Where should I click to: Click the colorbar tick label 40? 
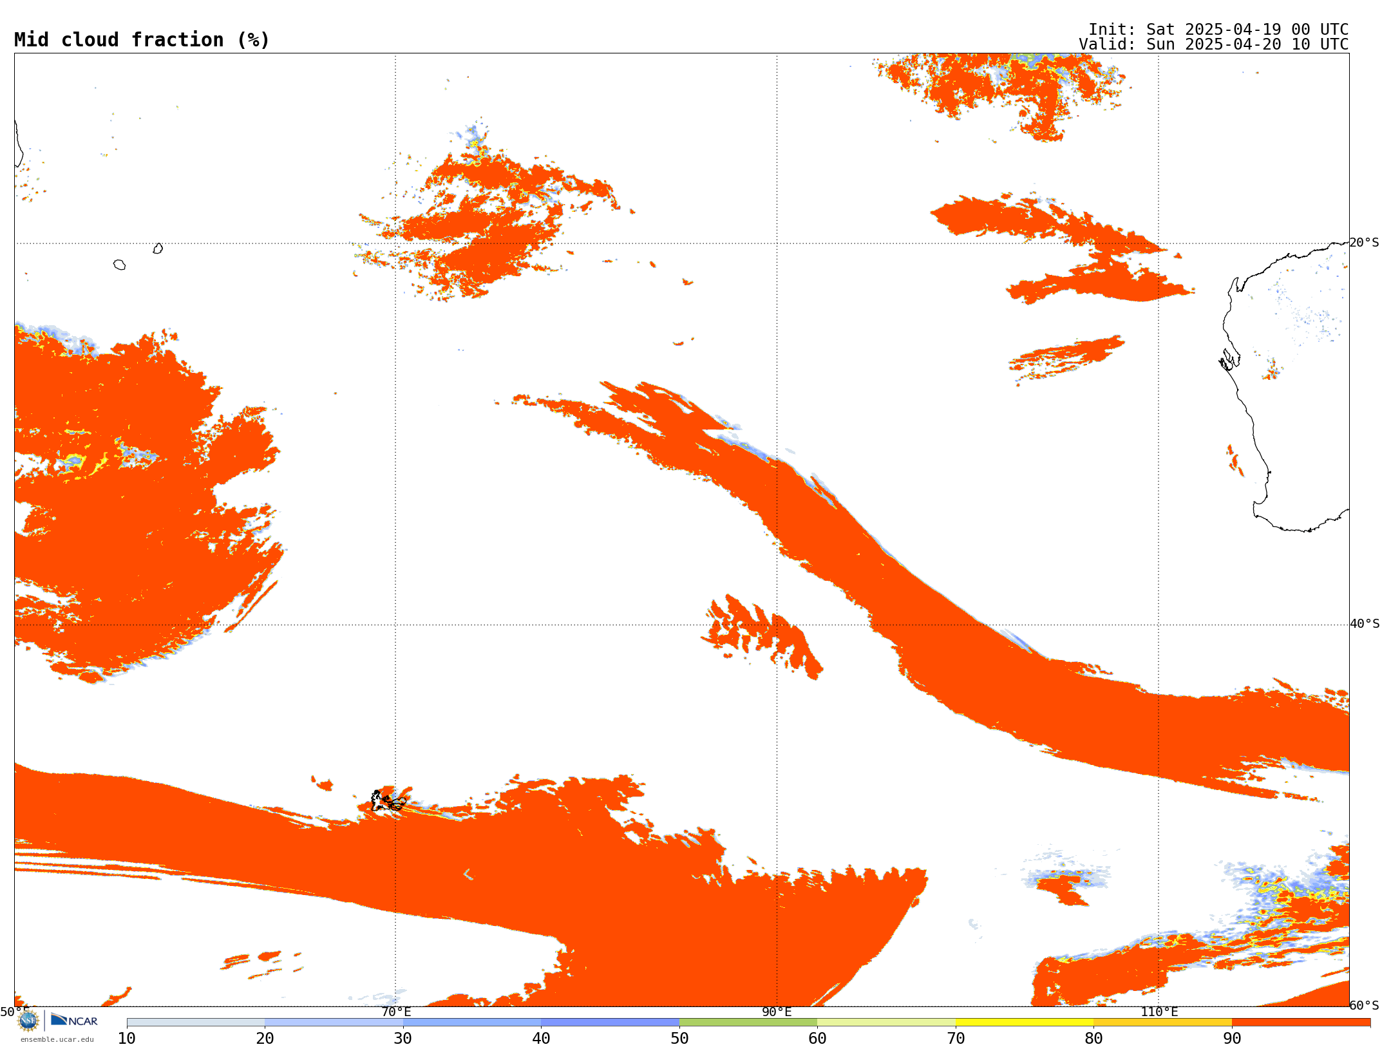[541, 1039]
